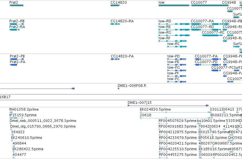This screenshot has width=242, height=159.
Task: Click the EK286432.5prime EST label
Action: point(28,149)
